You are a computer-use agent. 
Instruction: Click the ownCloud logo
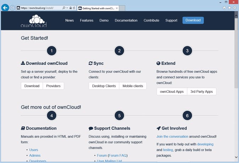pos(34,21)
